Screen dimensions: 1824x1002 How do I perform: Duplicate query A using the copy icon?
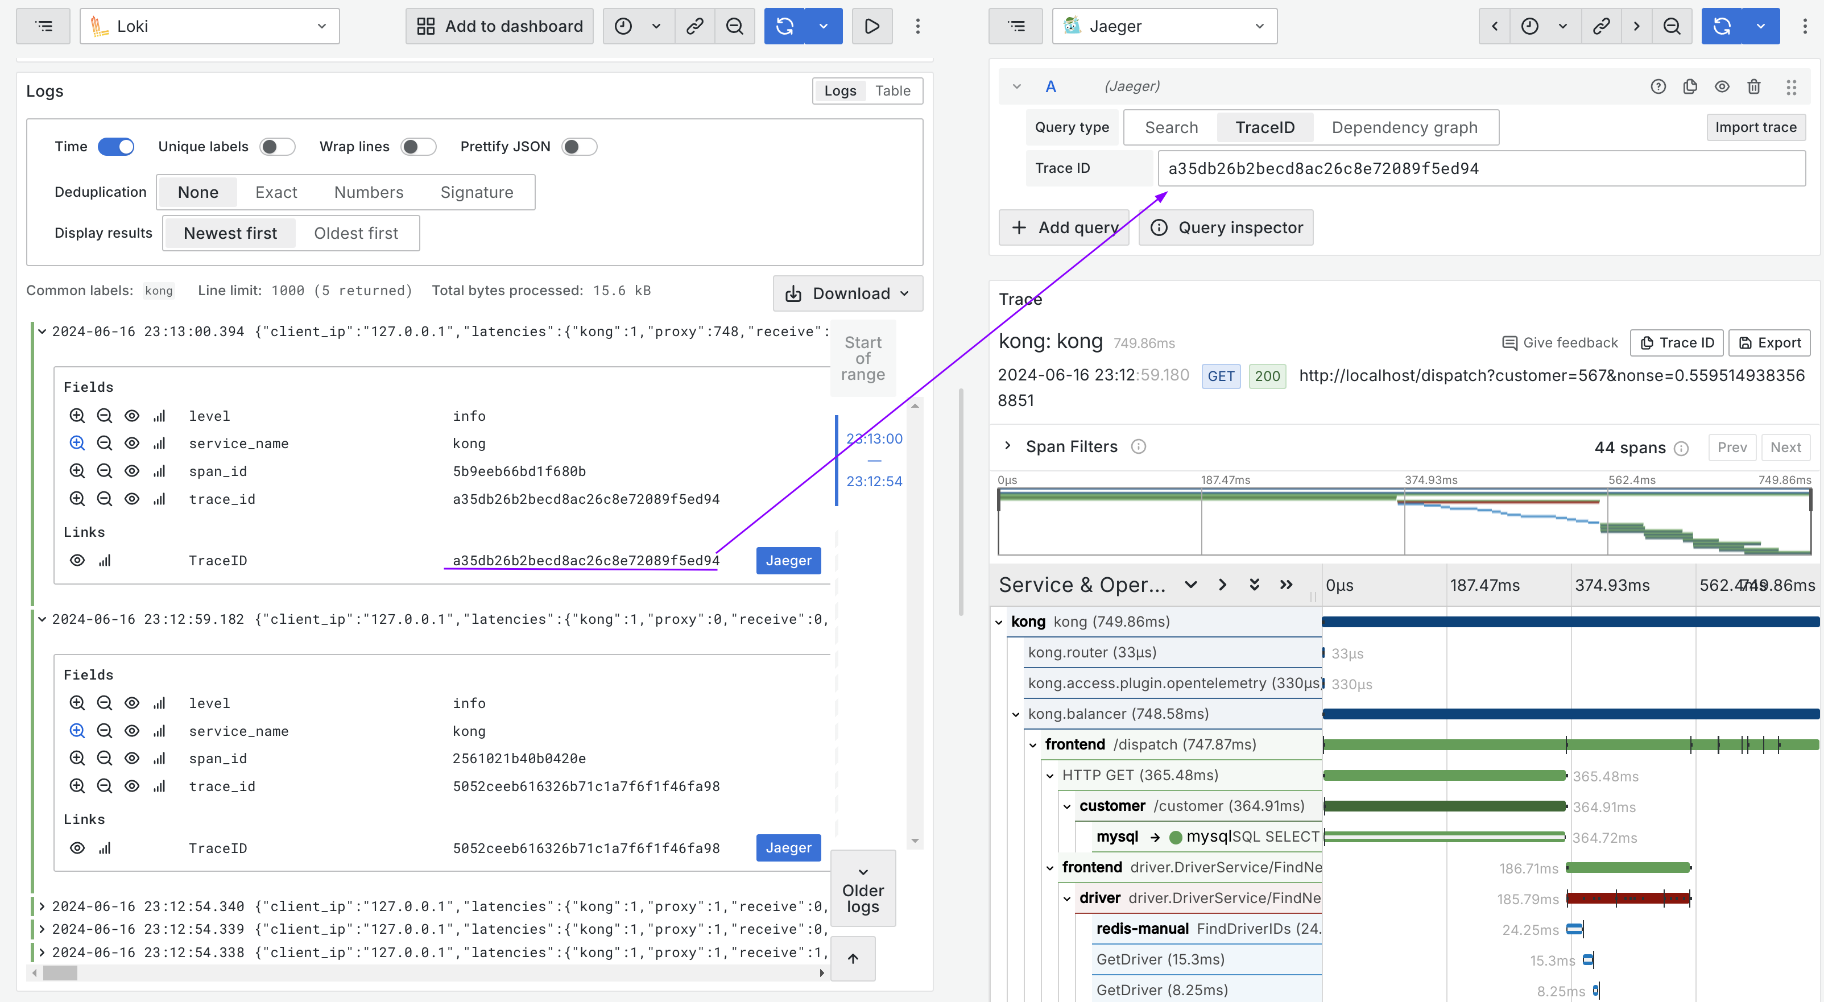click(1690, 86)
